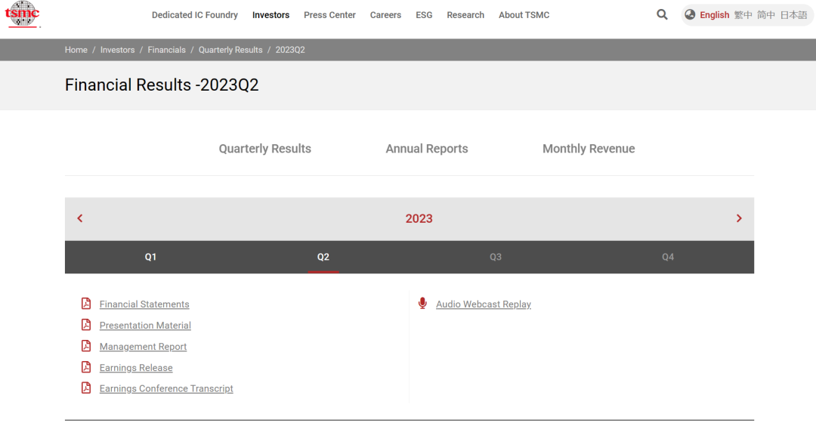
Task: Open the Press Center menu
Action: [x=329, y=15]
